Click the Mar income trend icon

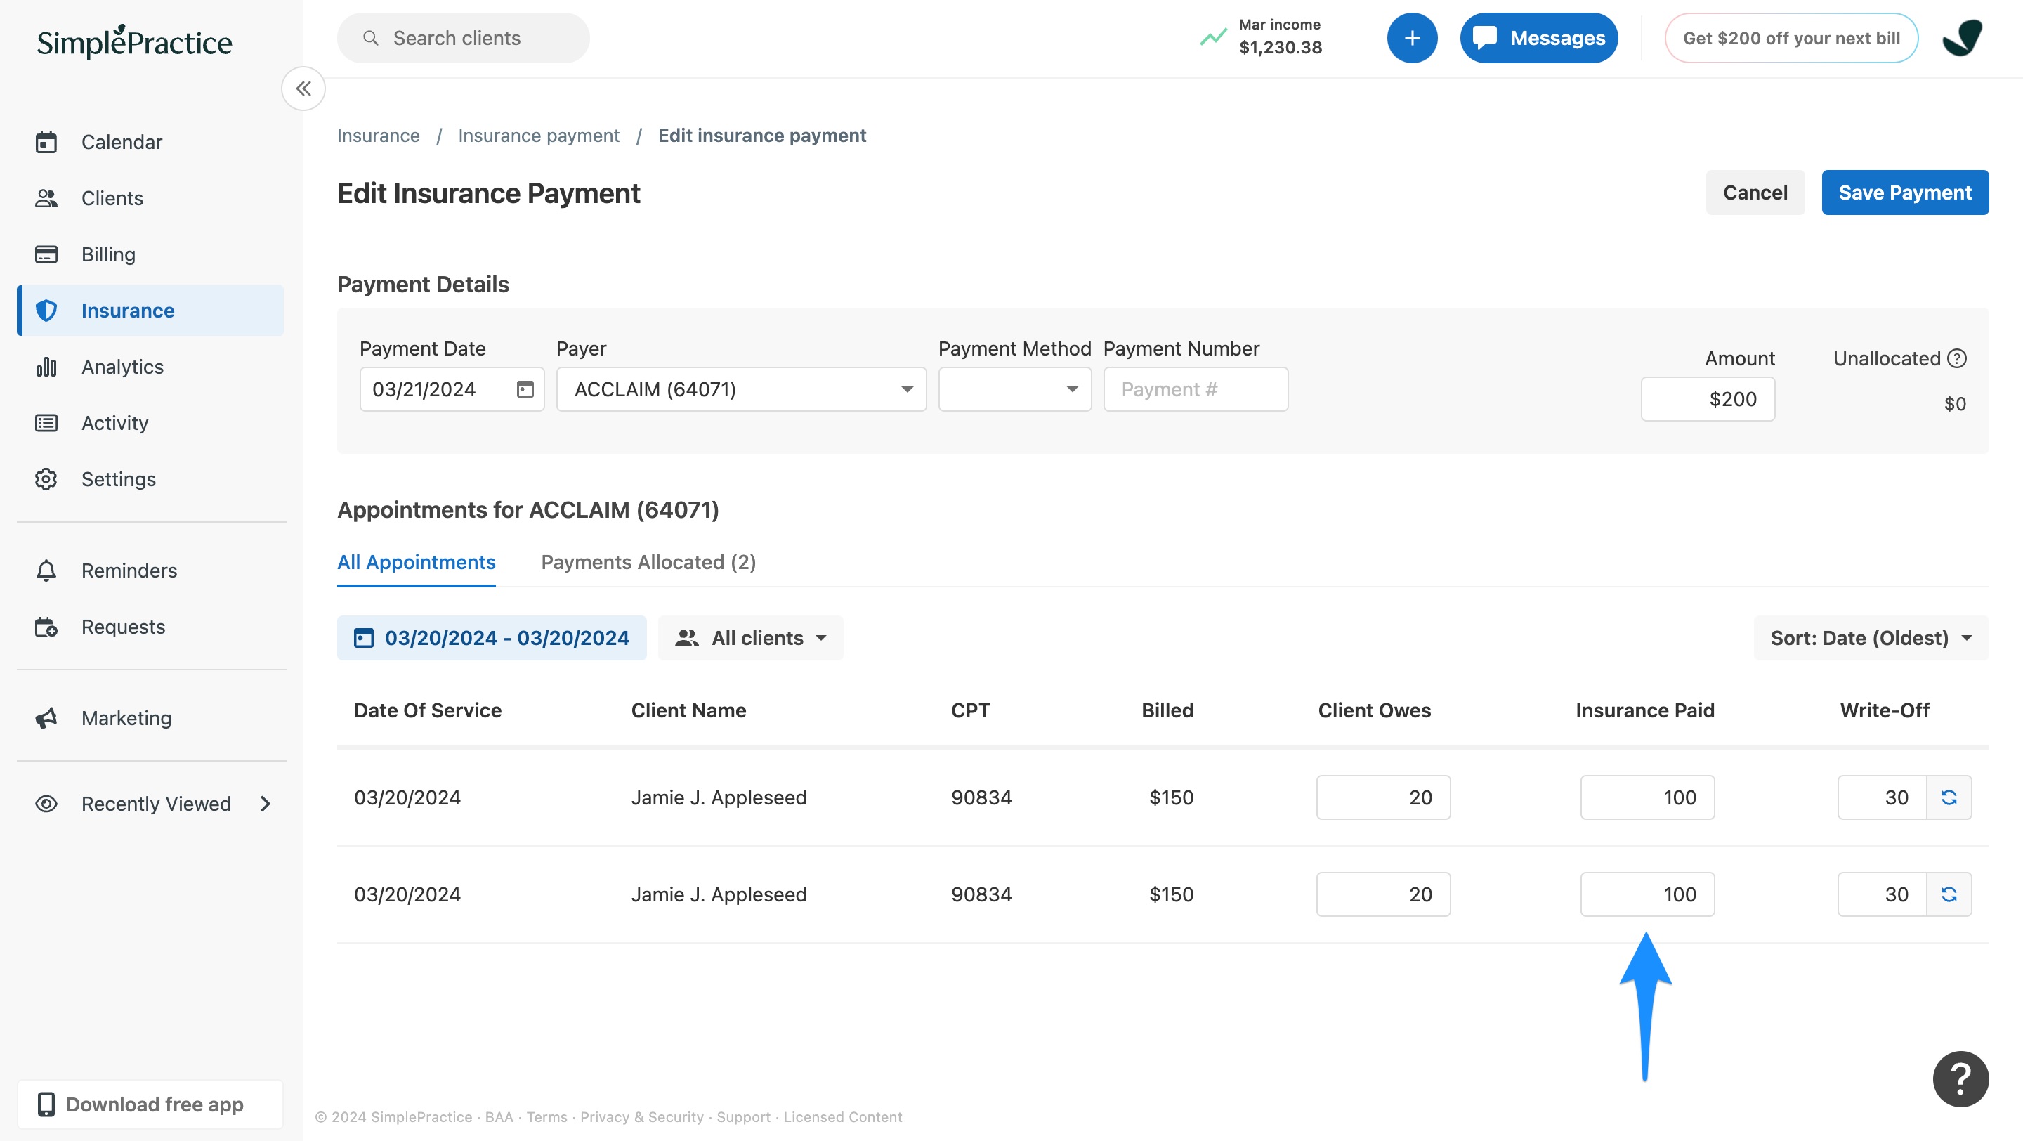[1212, 37]
